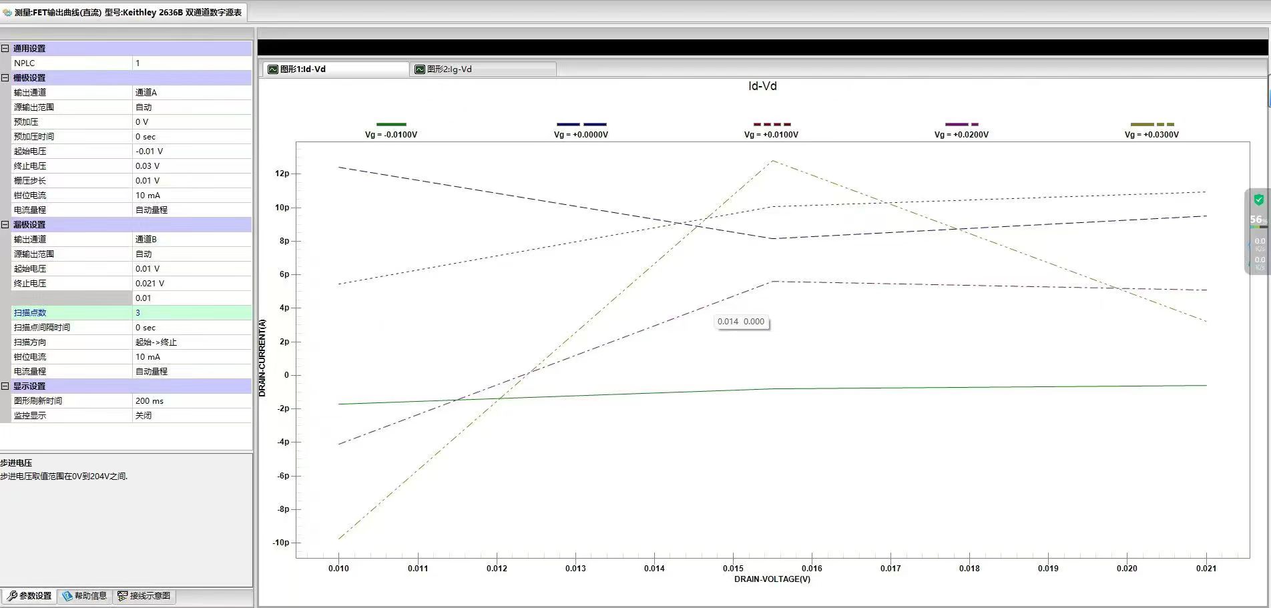Collapse the 通用设置 section
The height and width of the screenshot is (608, 1271).
coord(5,49)
